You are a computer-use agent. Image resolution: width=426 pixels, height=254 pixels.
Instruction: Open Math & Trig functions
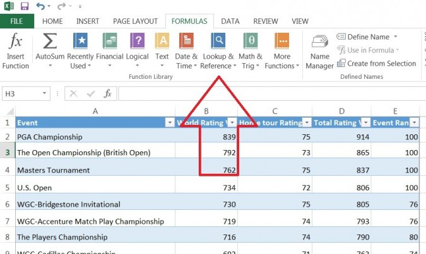(x=251, y=51)
